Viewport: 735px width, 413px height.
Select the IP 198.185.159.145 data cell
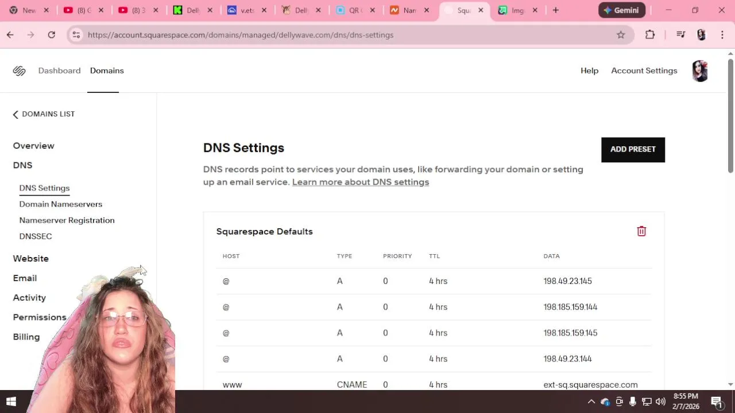pos(570,333)
